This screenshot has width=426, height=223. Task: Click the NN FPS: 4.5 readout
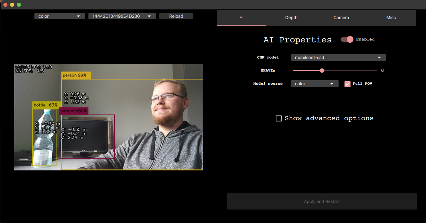30,71
